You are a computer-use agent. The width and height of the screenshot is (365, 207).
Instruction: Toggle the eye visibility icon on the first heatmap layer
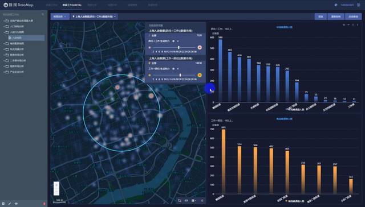point(173,41)
